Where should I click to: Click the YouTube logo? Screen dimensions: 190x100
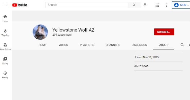(x=20, y=5)
